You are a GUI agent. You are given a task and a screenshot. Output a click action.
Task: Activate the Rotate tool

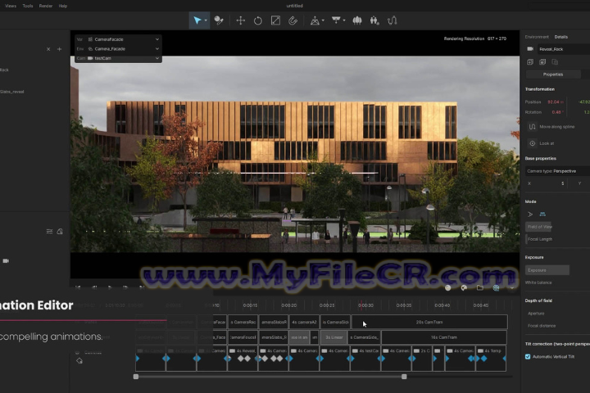[258, 20]
